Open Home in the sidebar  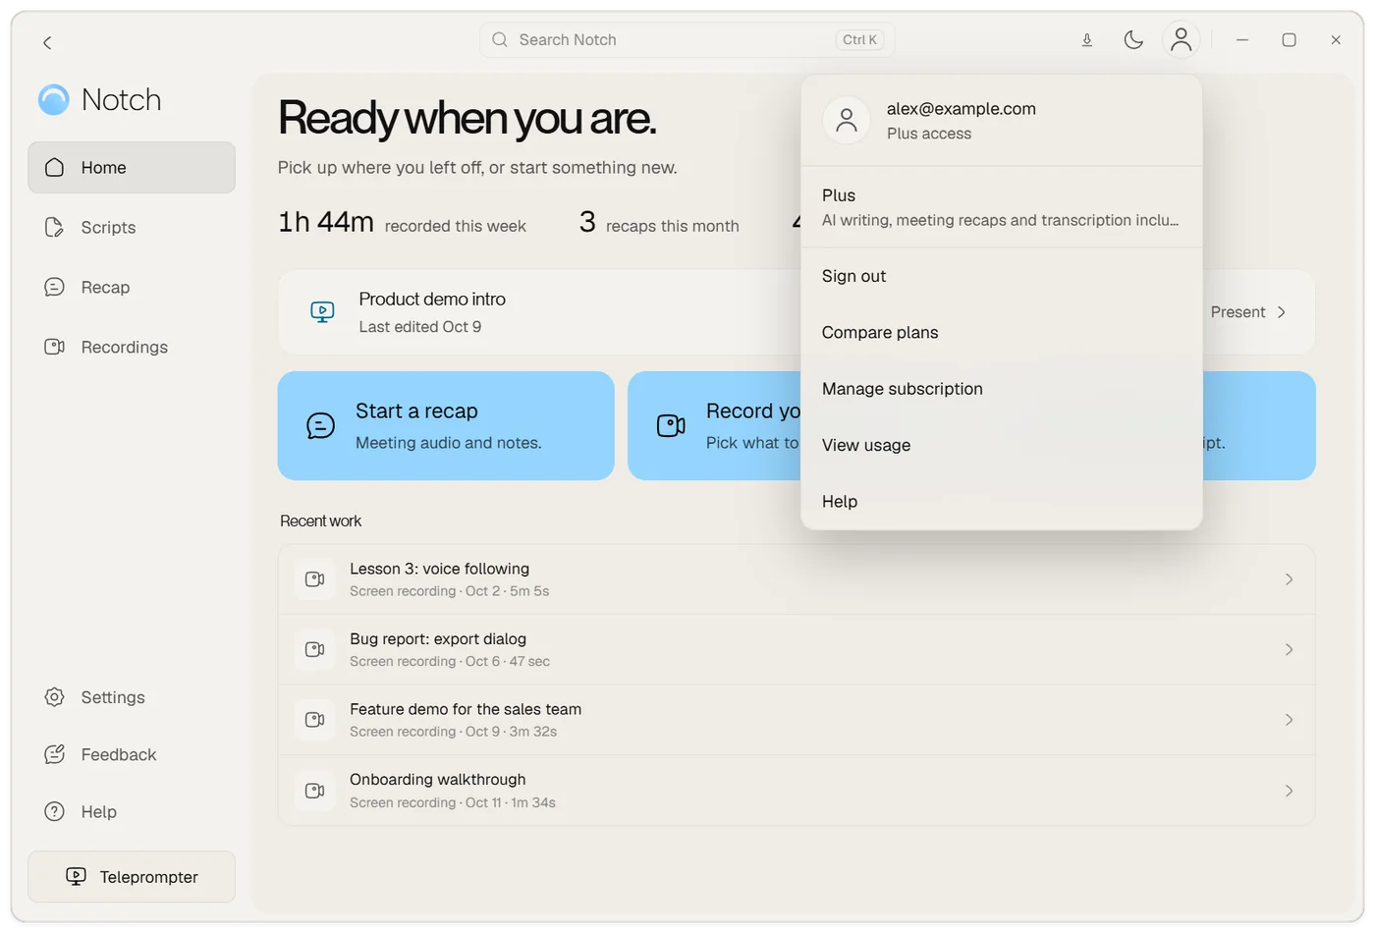[132, 168]
